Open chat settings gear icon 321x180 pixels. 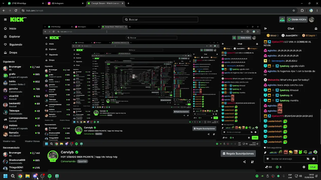click(304, 167)
